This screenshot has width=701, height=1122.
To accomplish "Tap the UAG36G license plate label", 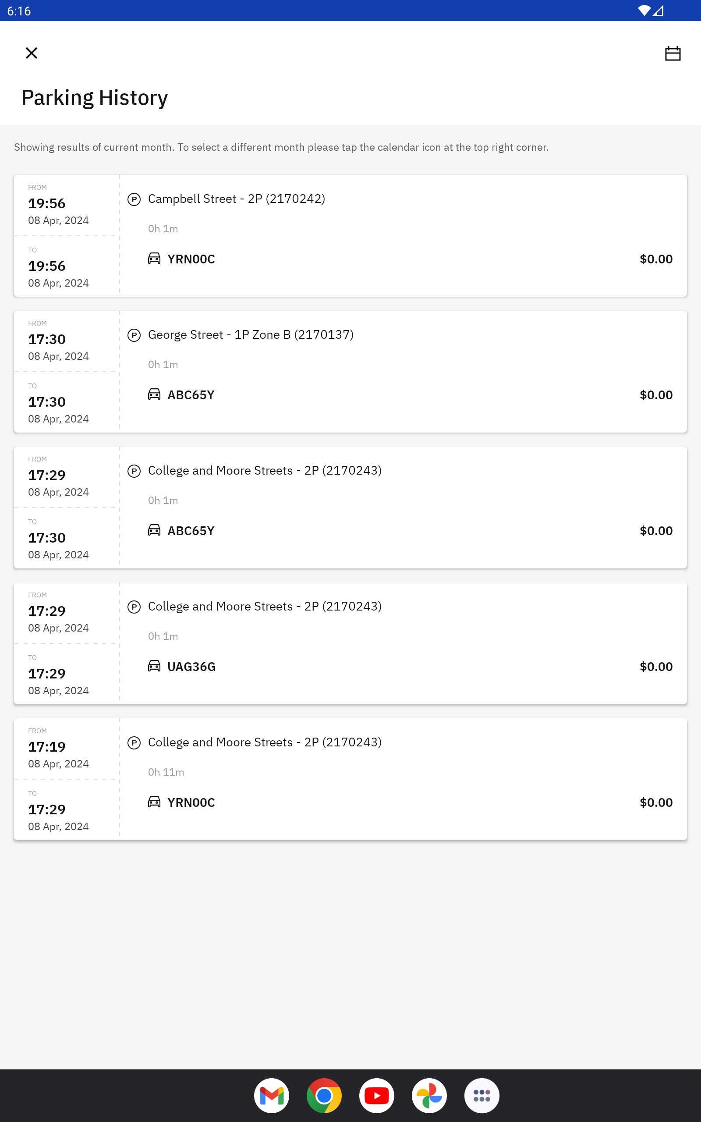I will (x=191, y=667).
